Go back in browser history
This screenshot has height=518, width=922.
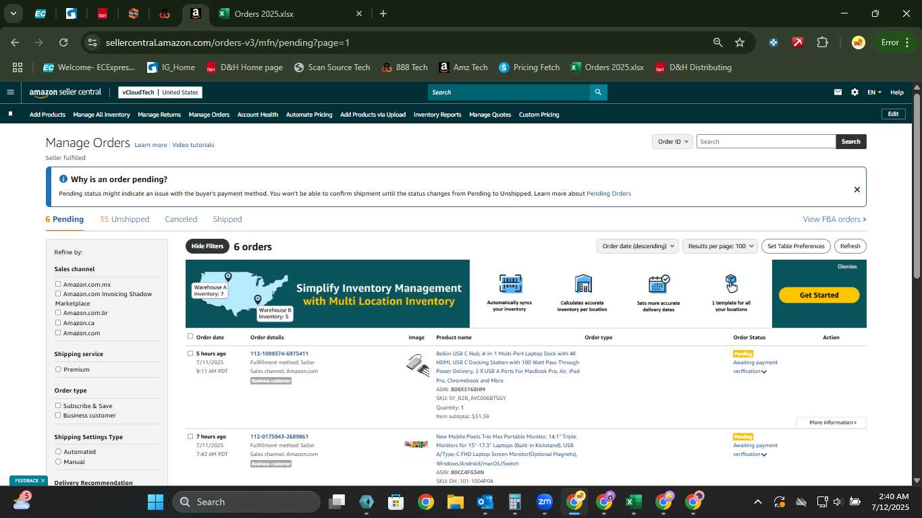point(15,42)
